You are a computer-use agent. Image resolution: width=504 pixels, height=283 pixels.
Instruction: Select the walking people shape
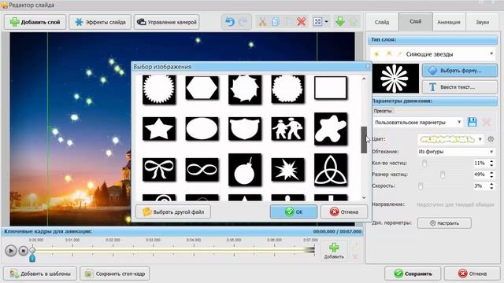click(x=287, y=129)
